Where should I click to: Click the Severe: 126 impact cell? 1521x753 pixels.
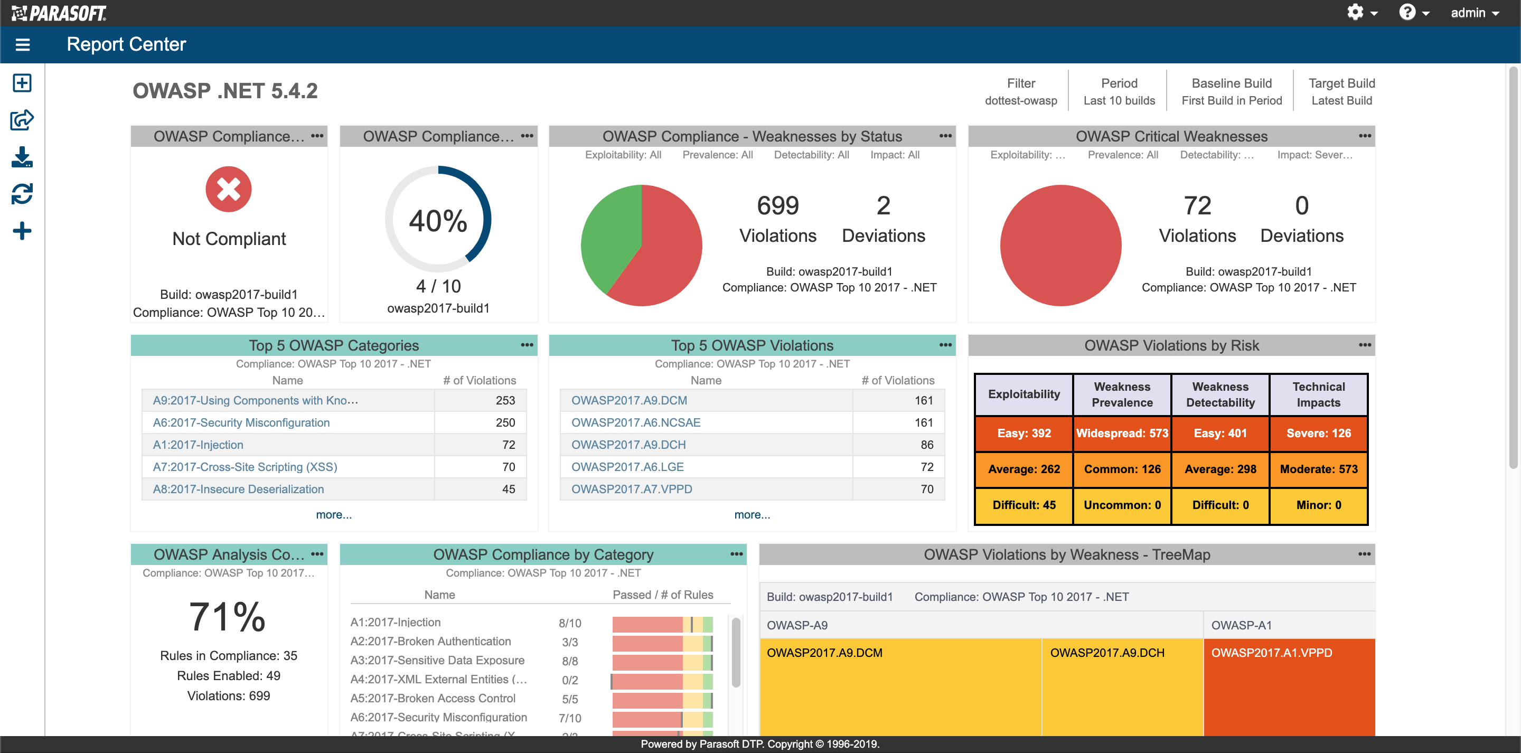[1319, 433]
